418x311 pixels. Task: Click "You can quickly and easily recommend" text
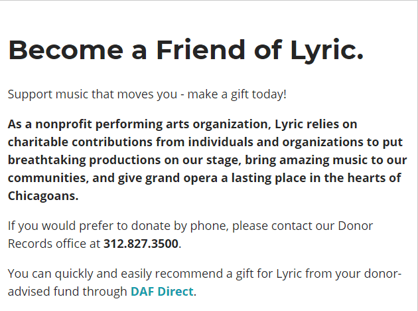click(115, 274)
